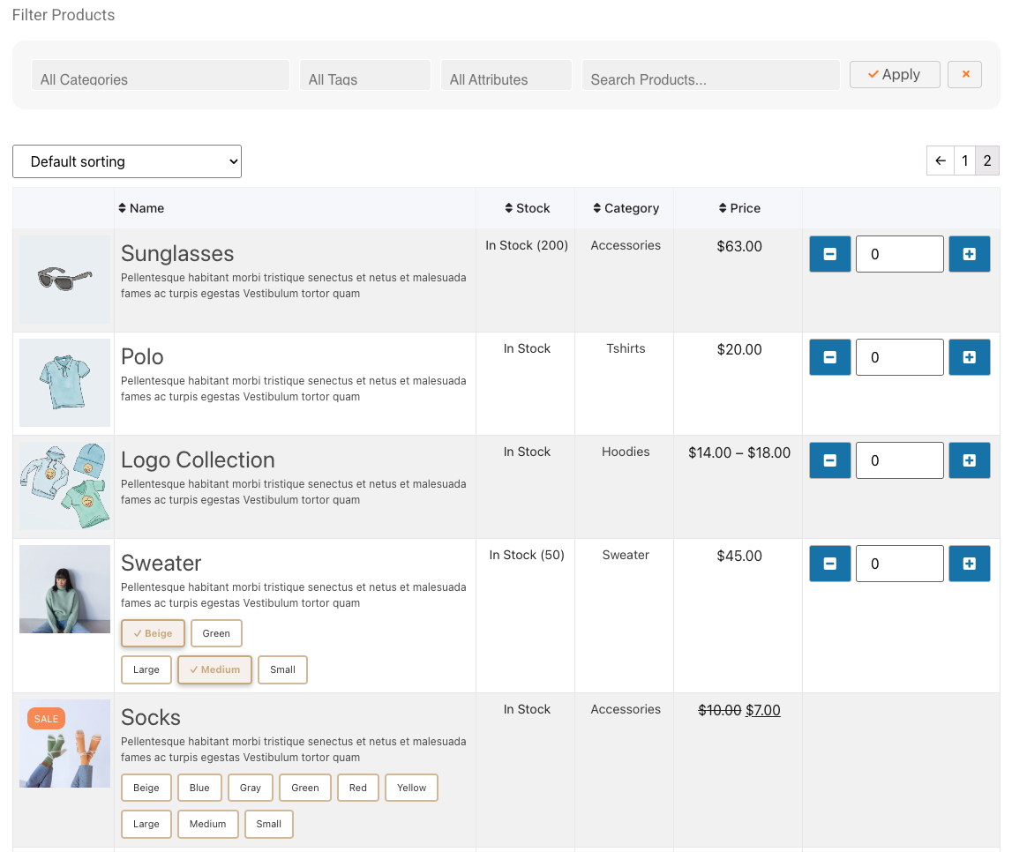Select the Green color for Sweater
This screenshot has height=852, width=1012.
point(216,633)
